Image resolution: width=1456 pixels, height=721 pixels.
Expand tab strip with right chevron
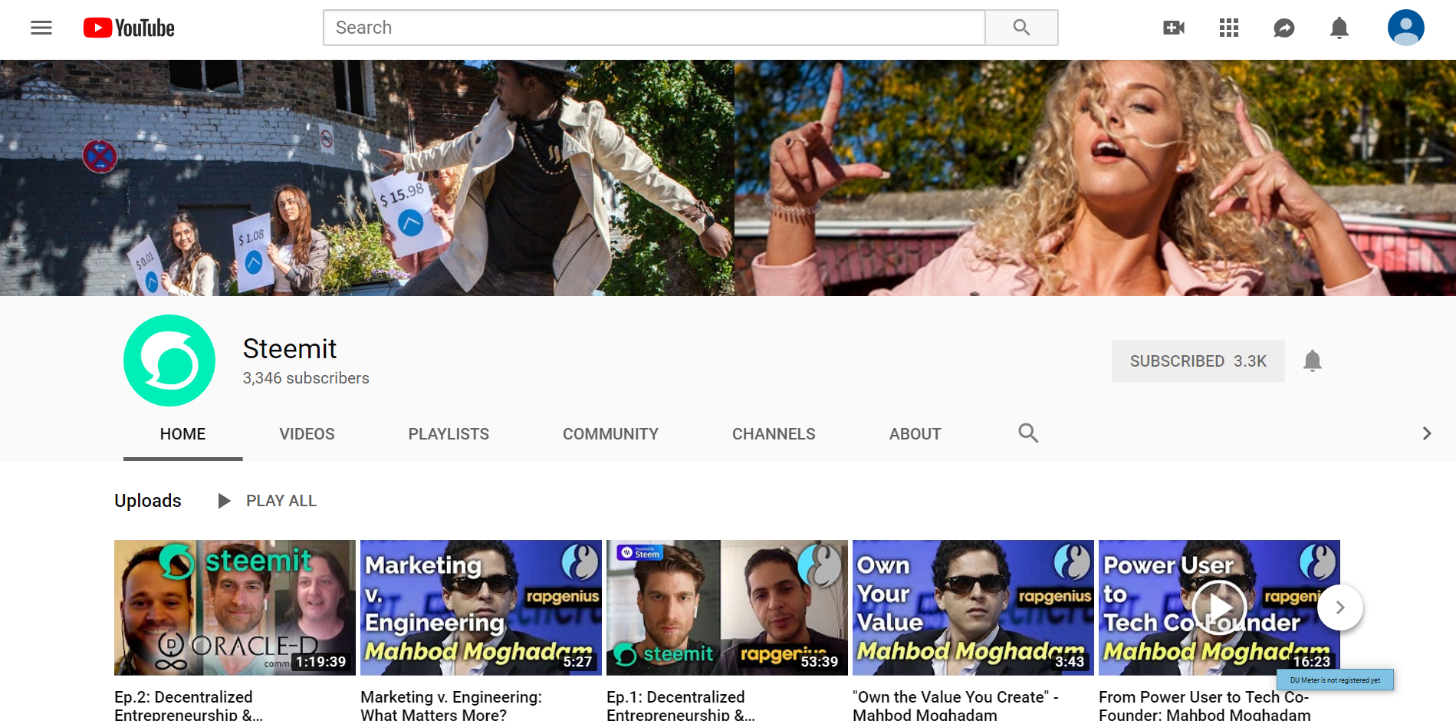click(x=1427, y=433)
